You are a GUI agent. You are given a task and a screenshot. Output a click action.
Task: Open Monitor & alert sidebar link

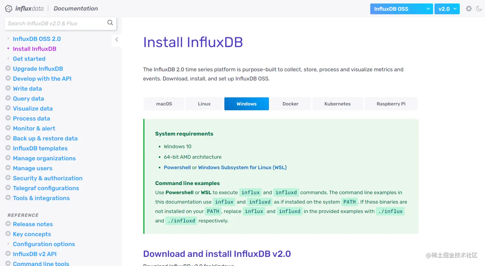pyautogui.click(x=34, y=129)
